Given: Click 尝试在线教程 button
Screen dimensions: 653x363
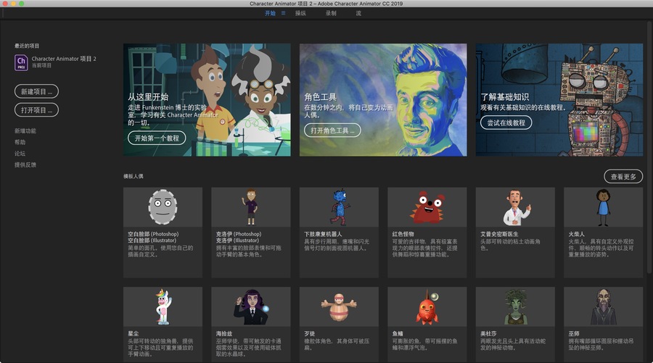Looking at the screenshot, I should click(x=506, y=122).
